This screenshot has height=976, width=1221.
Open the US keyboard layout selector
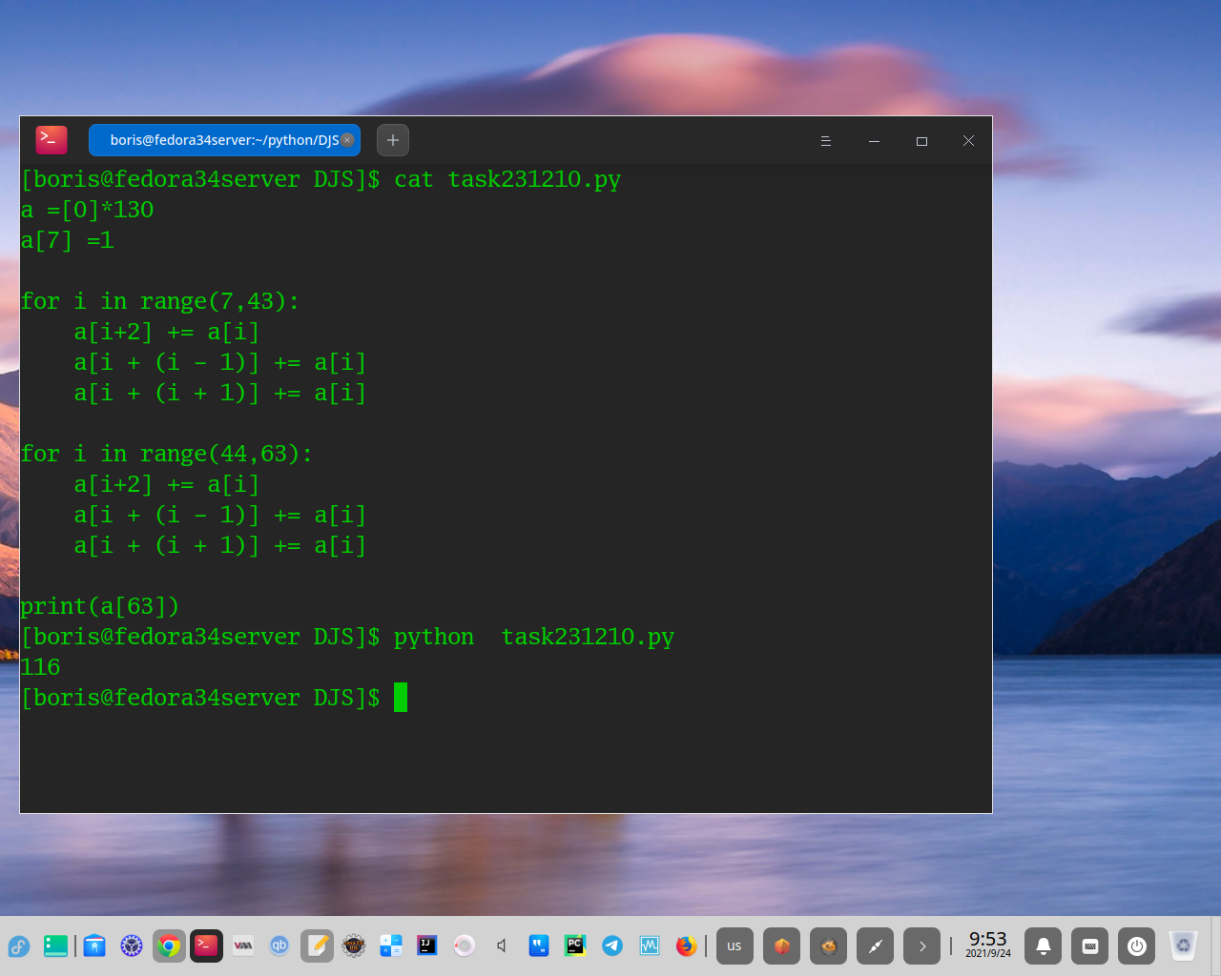coord(735,945)
